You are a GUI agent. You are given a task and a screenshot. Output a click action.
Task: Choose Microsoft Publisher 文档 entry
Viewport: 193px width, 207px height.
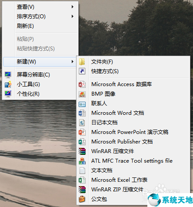click(122, 142)
